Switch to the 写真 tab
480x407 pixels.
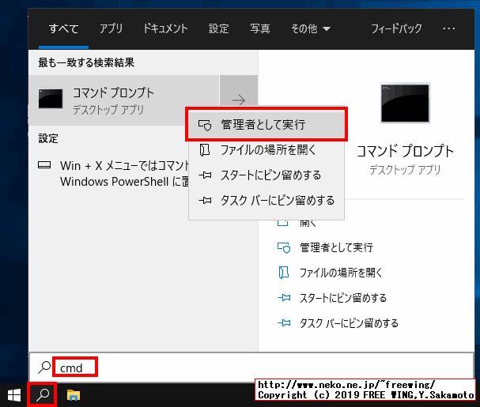coord(260,28)
